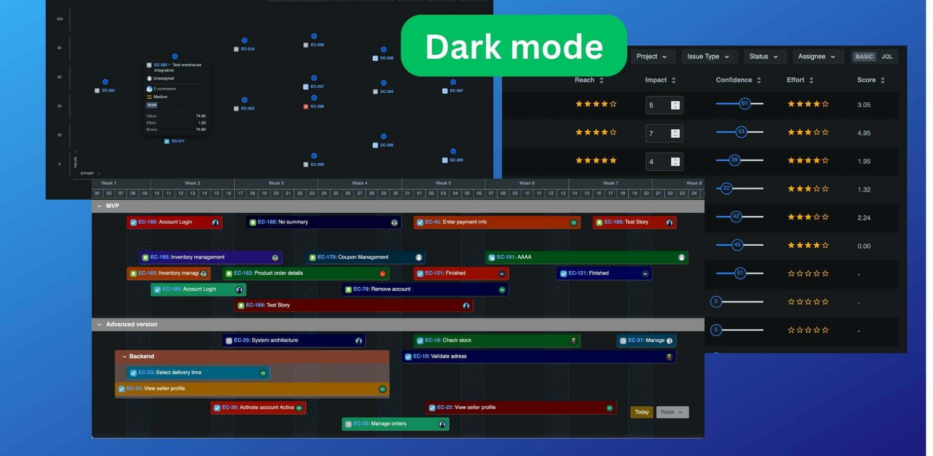Open EC-303 link in the chart tooltip
The height and width of the screenshot is (456, 933).
(x=160, y=65)
